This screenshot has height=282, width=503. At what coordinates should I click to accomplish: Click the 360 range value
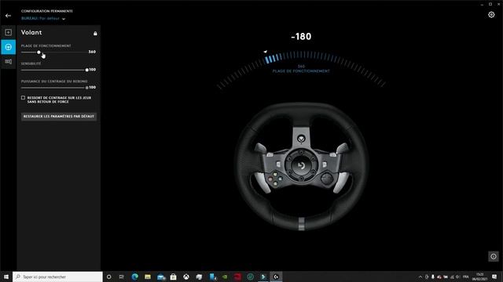tap(92, 52)
